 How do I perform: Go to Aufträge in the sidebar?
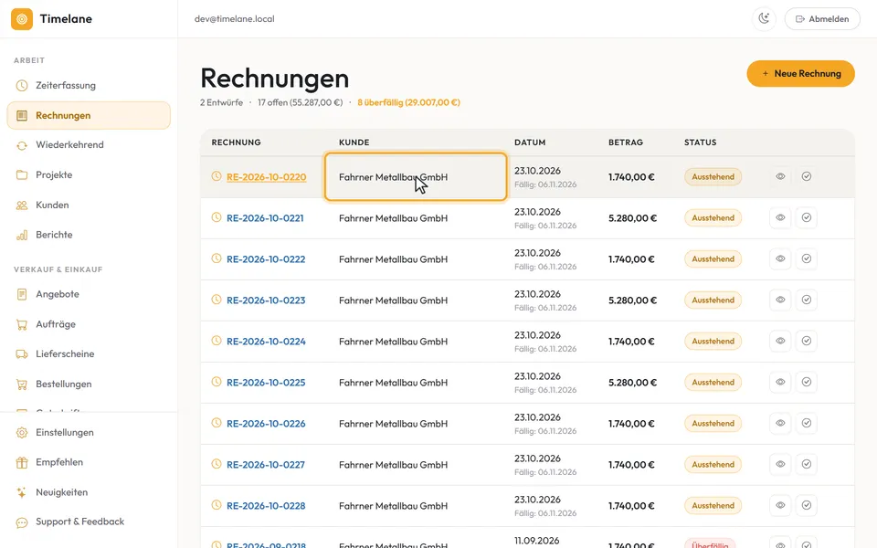(x=89, y=324)
